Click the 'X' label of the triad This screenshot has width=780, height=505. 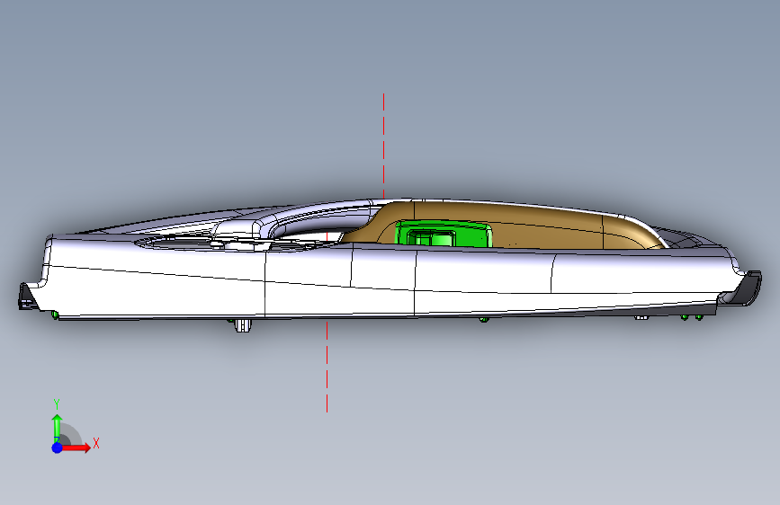coord(96,443)
